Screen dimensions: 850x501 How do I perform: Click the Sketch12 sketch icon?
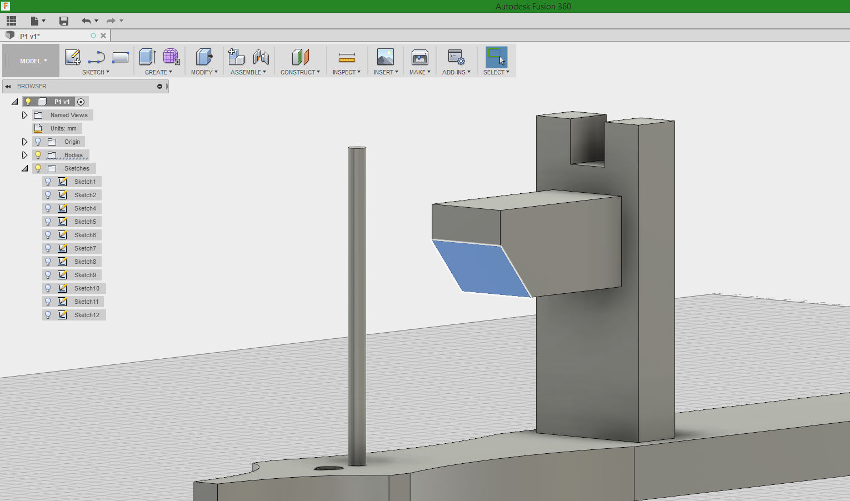(x=63, y=315)
